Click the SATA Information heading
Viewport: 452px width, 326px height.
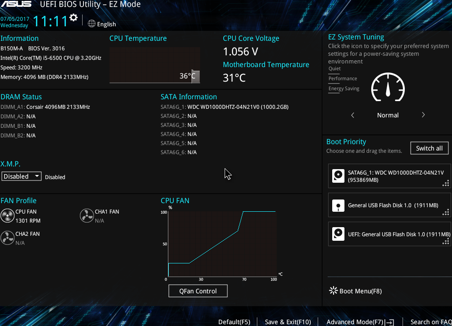pyautogui.click(x=189, y=97)
